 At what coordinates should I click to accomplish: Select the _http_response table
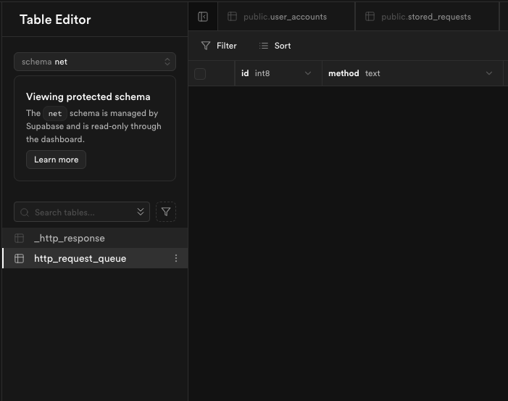95,239
